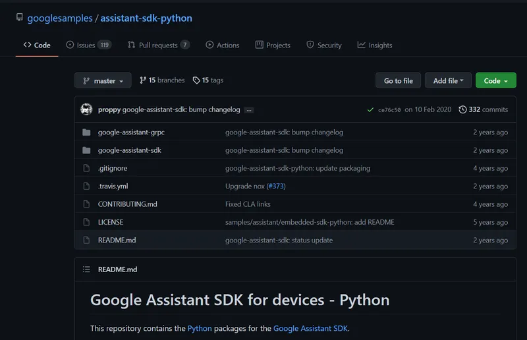The height and width of the screenshot is (340, 527).
Task: Open the LICENSE file
Action: tap(111, 222)
